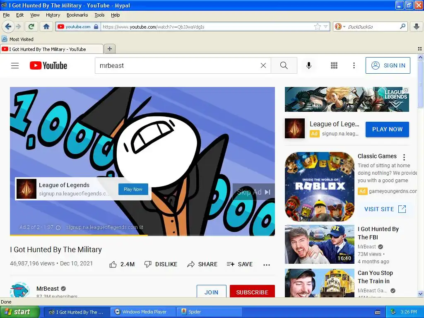The width and height of the screenshot is (424, 318).
Task: Select the I Got Hunted By The Military tab
Action: coord(51,49)
